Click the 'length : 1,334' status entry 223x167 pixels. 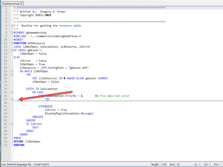[x=159, y=164]
